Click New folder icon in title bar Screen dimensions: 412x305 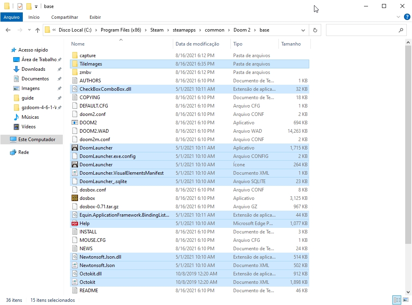point(29,6)
